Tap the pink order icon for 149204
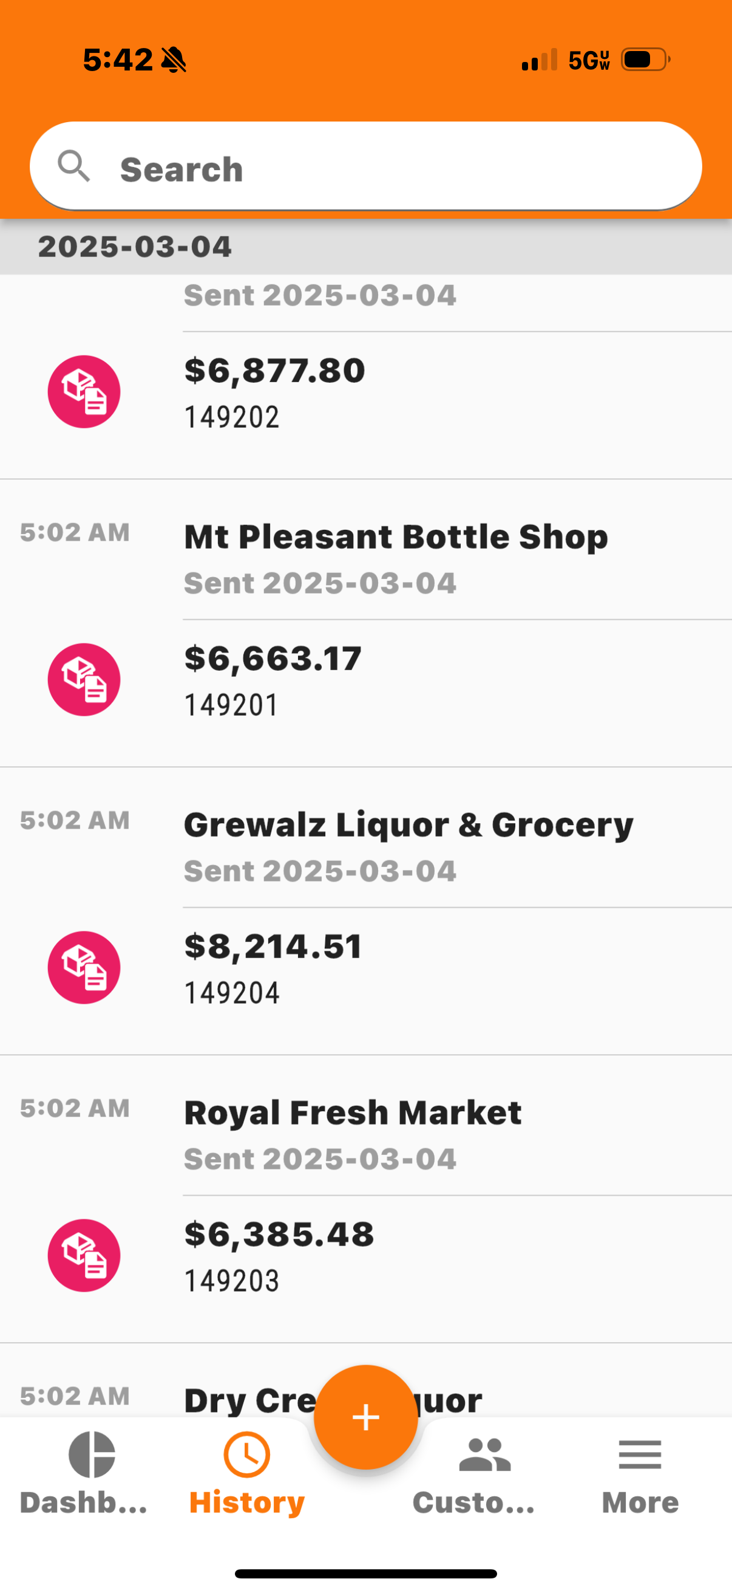 84,967
